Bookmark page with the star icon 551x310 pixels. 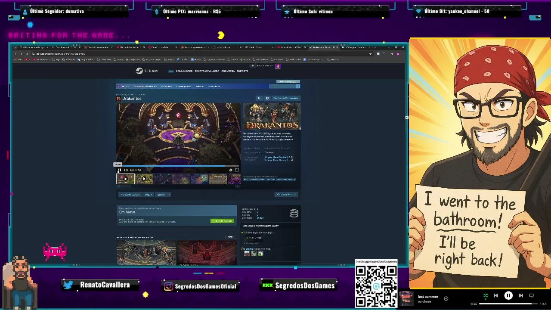pos(371,54)
